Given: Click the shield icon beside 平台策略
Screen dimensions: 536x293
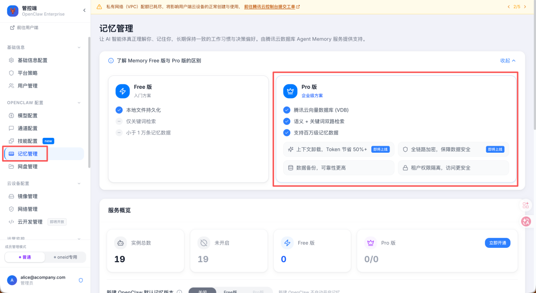Looking at the screenshot, I should pyautogui.click(x=11, y=73).
